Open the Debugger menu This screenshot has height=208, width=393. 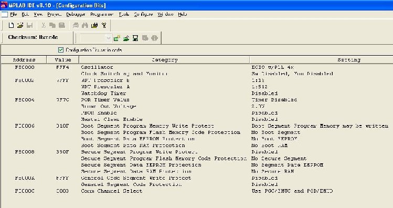(x=76, y=14)
